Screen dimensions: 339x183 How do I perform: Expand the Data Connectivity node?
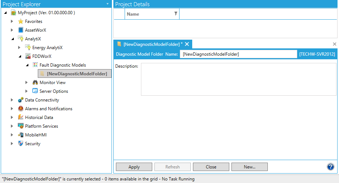[x=12, y=100]
